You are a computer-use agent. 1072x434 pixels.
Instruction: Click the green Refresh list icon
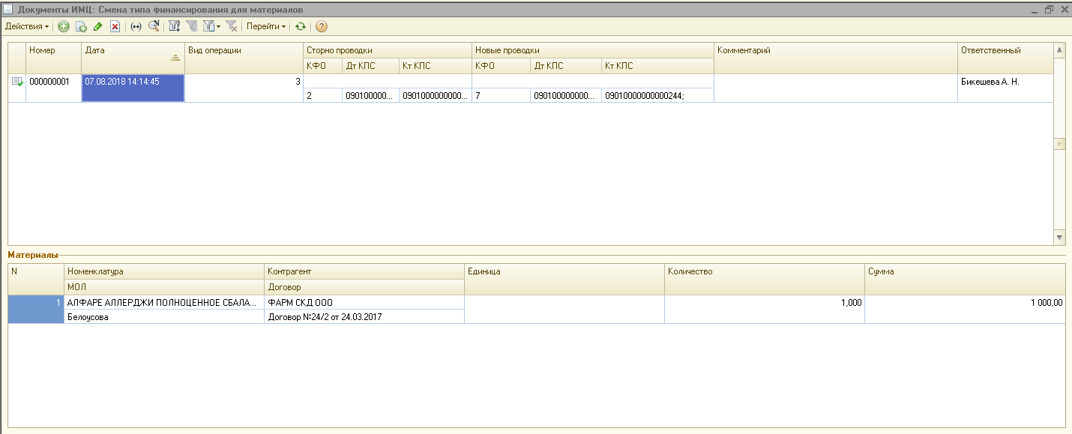pos(301,26)
